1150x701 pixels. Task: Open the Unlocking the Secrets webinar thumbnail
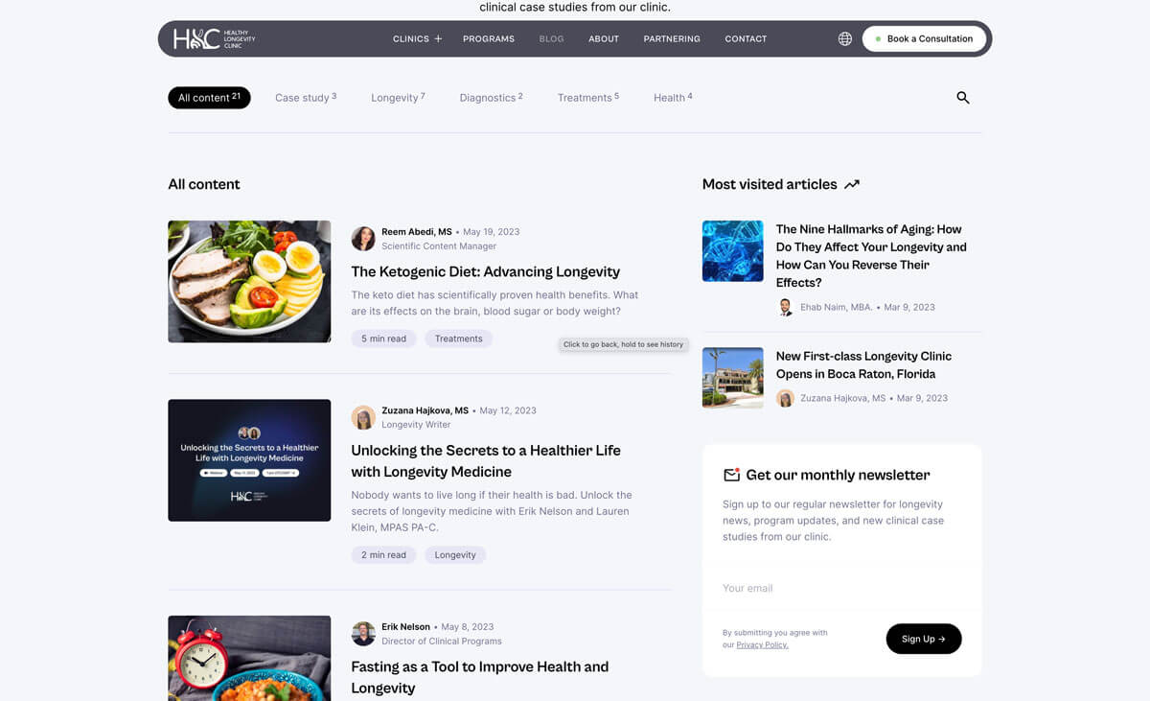click(x=249, y=460)
